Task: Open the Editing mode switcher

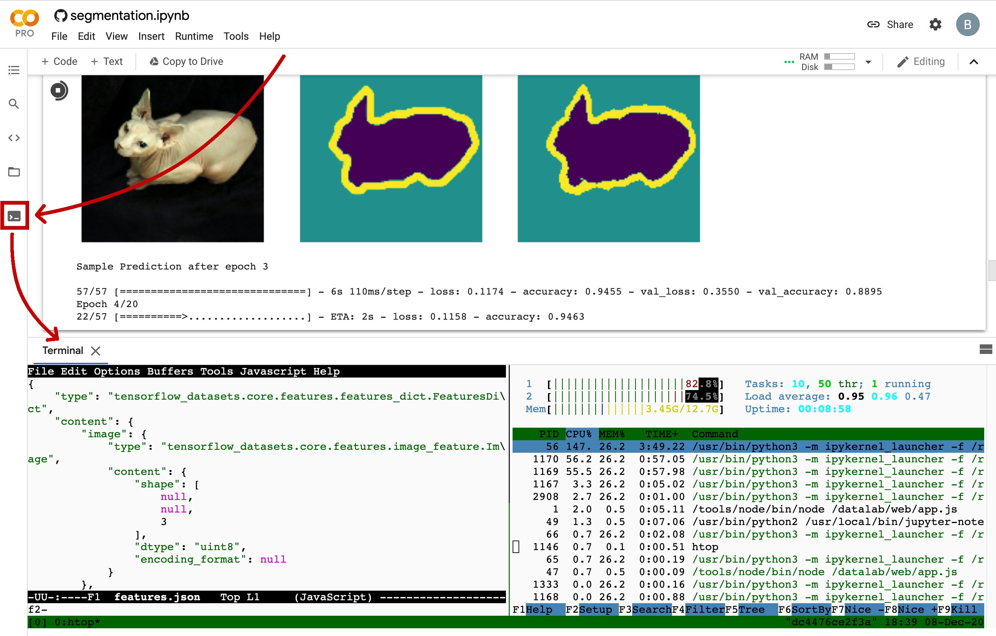Action: click(921, 62)
